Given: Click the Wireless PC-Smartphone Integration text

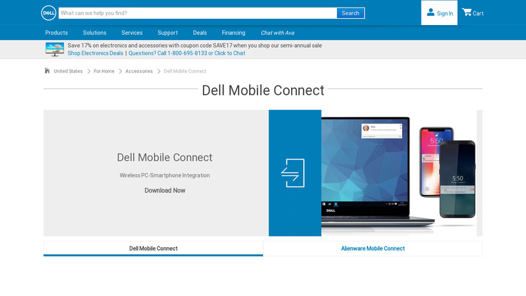Looking at the screenshot, I should [x=165, y=176].
